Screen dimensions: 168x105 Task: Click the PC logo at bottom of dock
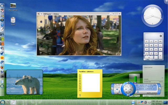(2, 86)
